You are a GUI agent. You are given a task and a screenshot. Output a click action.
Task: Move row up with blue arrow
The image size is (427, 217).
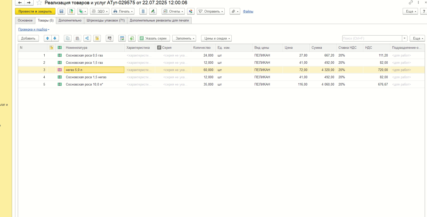coord(48,38)
